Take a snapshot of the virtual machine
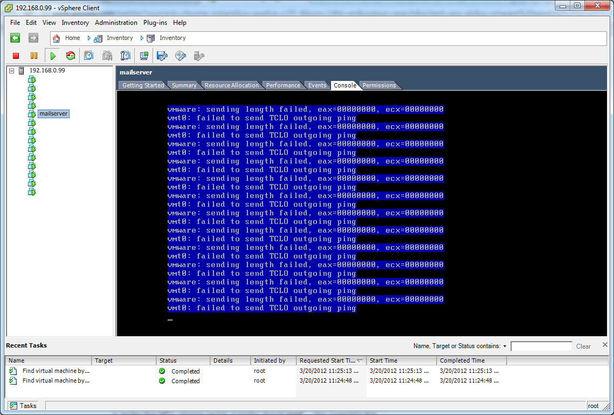The image size is (614, 415). 89,56
